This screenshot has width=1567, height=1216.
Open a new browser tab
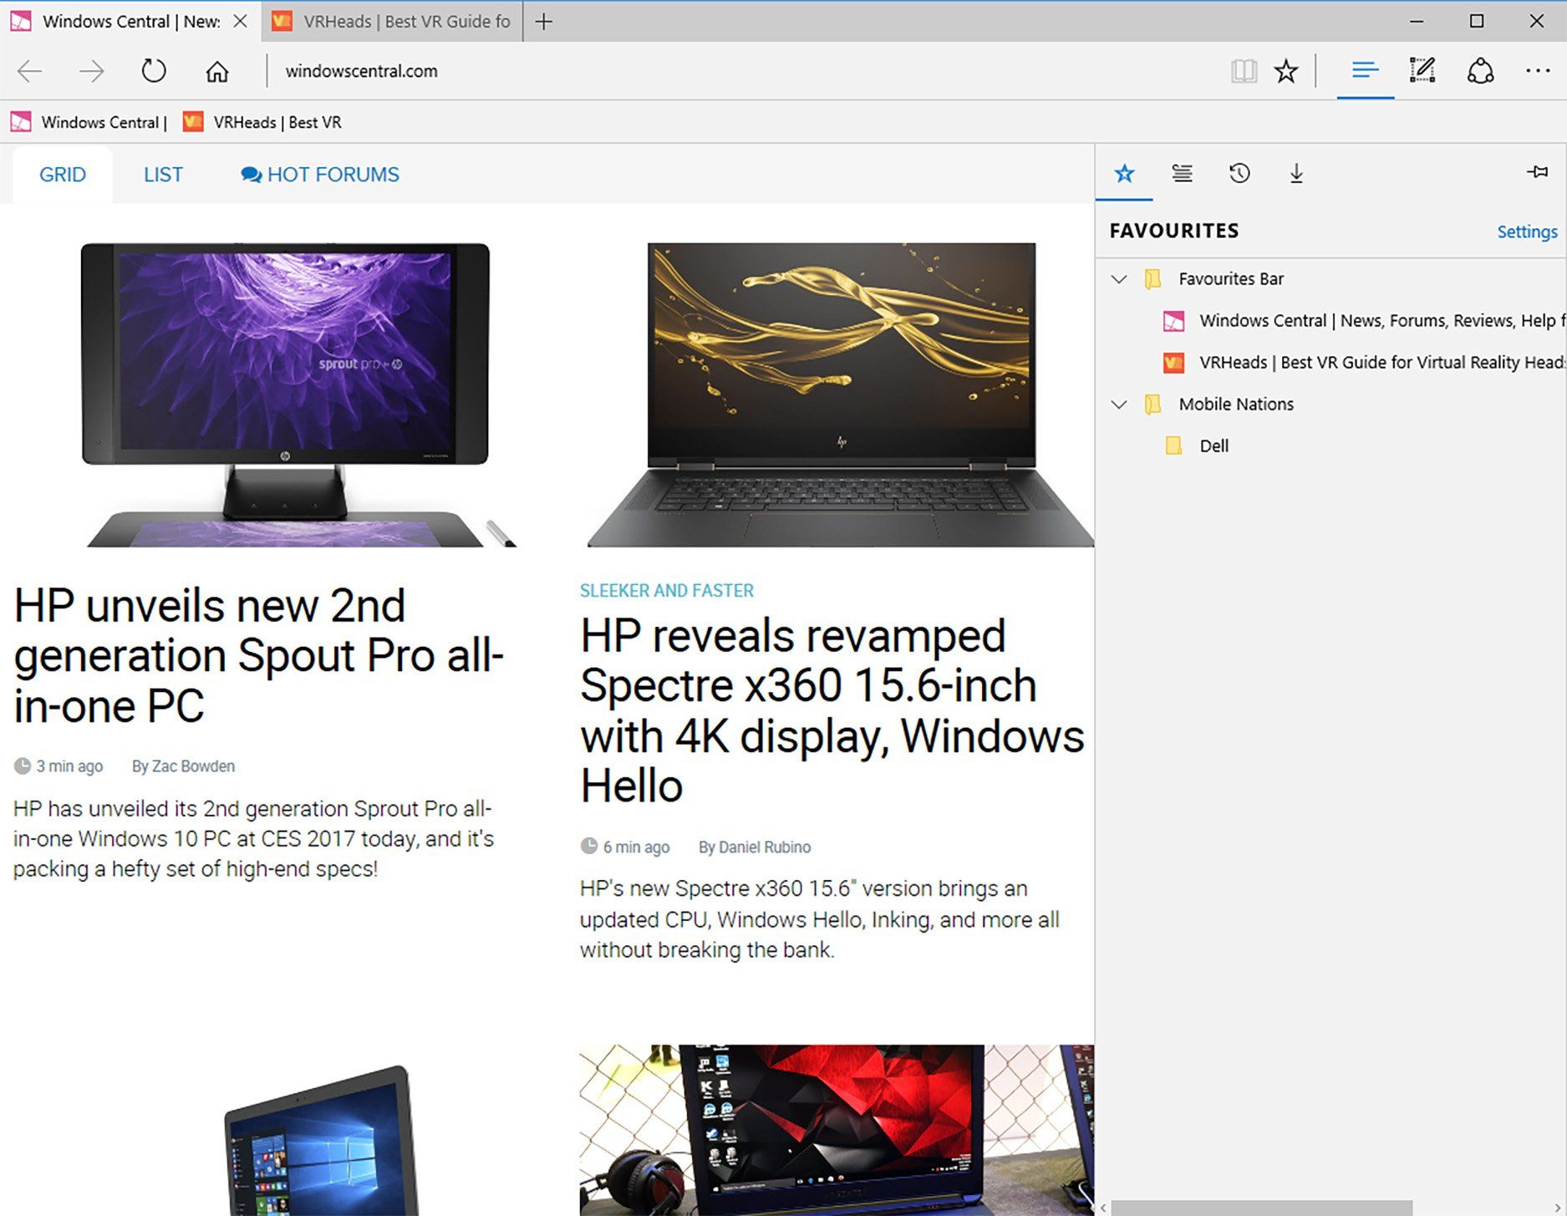point(543,21)
